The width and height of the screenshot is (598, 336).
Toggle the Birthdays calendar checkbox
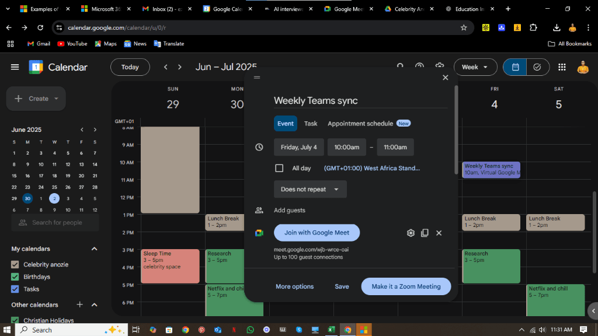(x=15, y=276)
